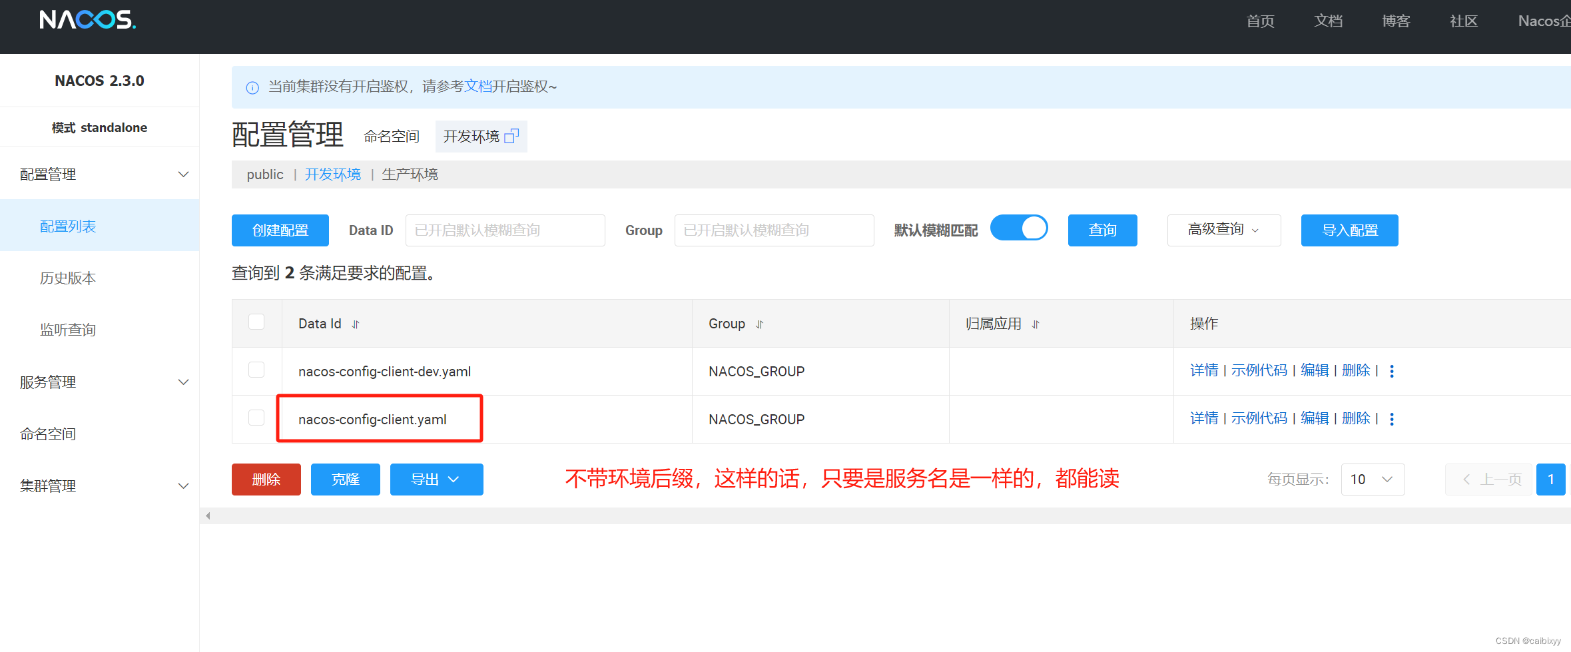Image resolution: width=1571 pixels, height=652 pixels.
Task: Expand the 服务管理 sidebar section
Action: click(100, 382)
